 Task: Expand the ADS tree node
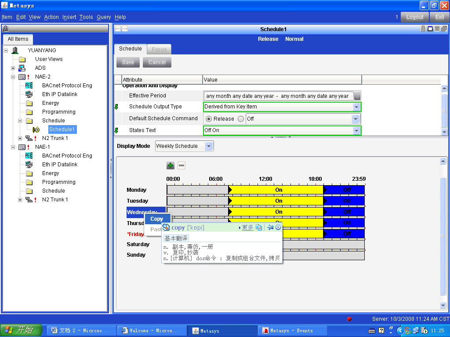(x=13, y=68)
